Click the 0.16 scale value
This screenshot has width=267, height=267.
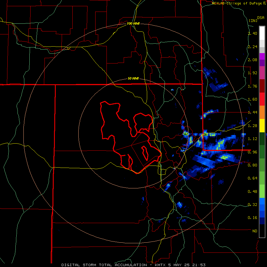click(x=252, y=218)
